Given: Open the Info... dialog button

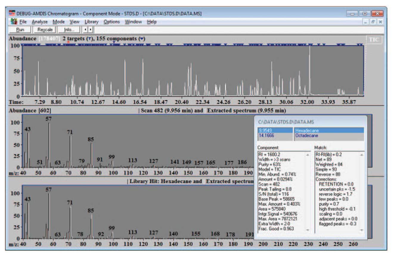Looking at the screenshot, I should point(69,30).
